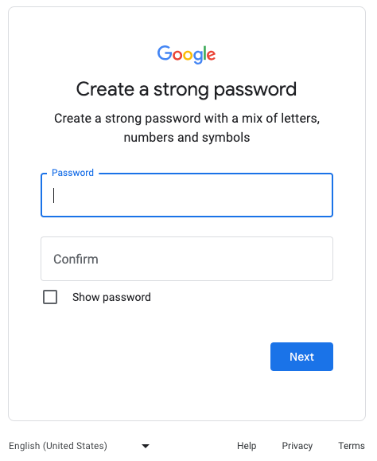The width and height of the screenshot is (377, 461).
Task: Click the blue capital G in the logo
Action: coord(165,53)
